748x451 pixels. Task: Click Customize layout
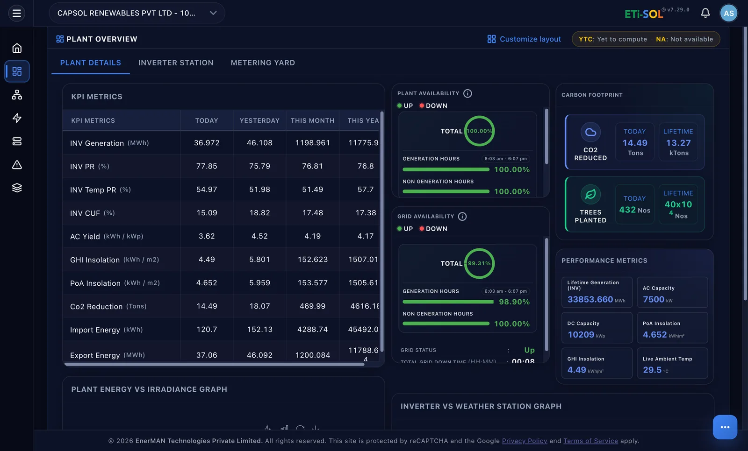(524, 39)
